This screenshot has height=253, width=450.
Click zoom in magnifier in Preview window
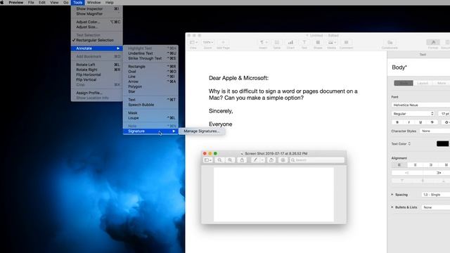tap(230, 160)
